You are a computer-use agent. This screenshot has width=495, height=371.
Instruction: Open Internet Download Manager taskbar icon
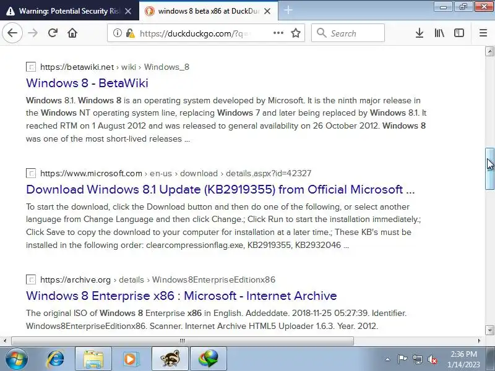click(x=209, y=359)
